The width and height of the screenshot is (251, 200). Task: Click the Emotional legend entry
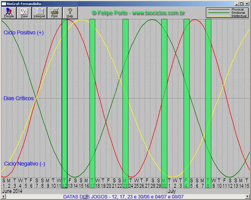pos(227,13)
